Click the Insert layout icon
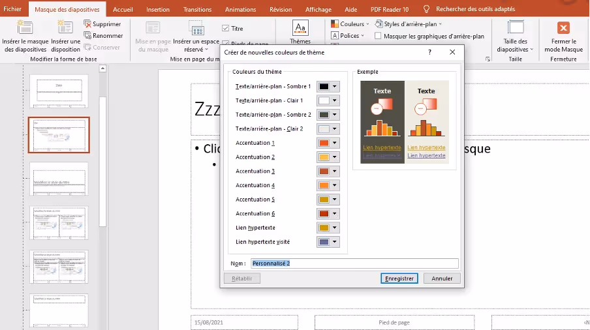Image resolution: width=590 pixels, height=330 pixels. 65,27
